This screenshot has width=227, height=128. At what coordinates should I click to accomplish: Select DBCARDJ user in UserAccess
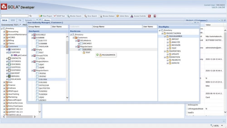click(87, 44)
